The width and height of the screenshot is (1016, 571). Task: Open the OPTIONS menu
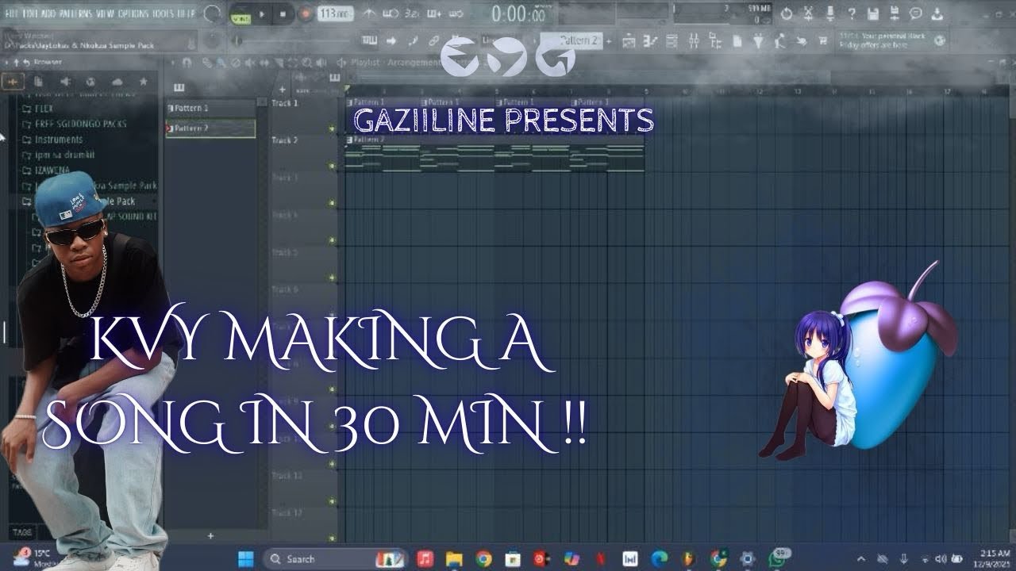point(133,13)
